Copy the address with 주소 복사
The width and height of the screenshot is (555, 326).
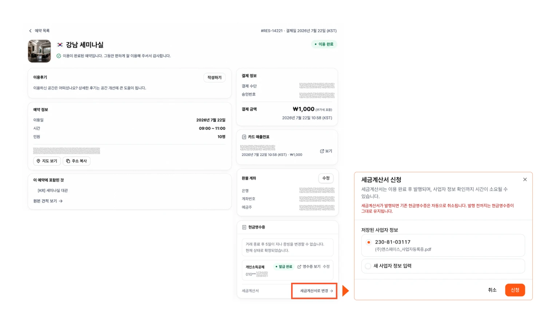coord(76,161)
